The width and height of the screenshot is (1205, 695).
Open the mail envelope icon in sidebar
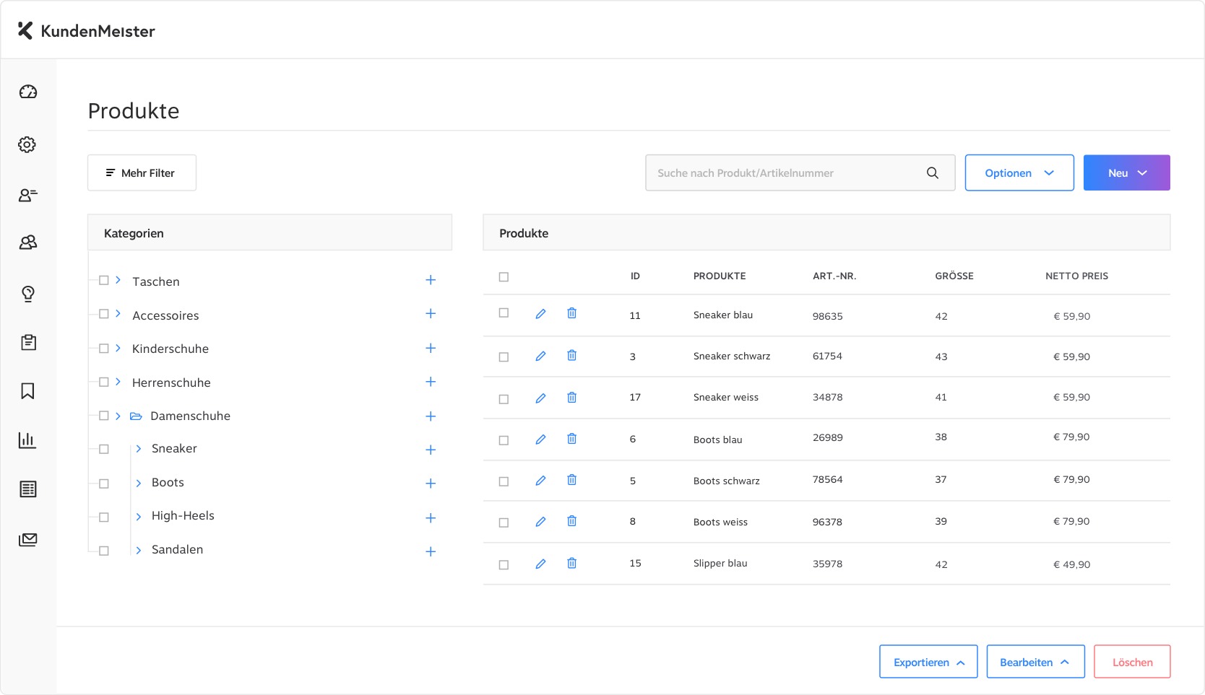tap(28, 539)
